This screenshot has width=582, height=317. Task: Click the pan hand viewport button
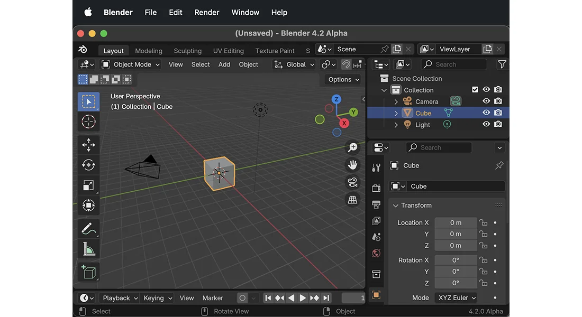pyautogui.click(x=352, y=165)
